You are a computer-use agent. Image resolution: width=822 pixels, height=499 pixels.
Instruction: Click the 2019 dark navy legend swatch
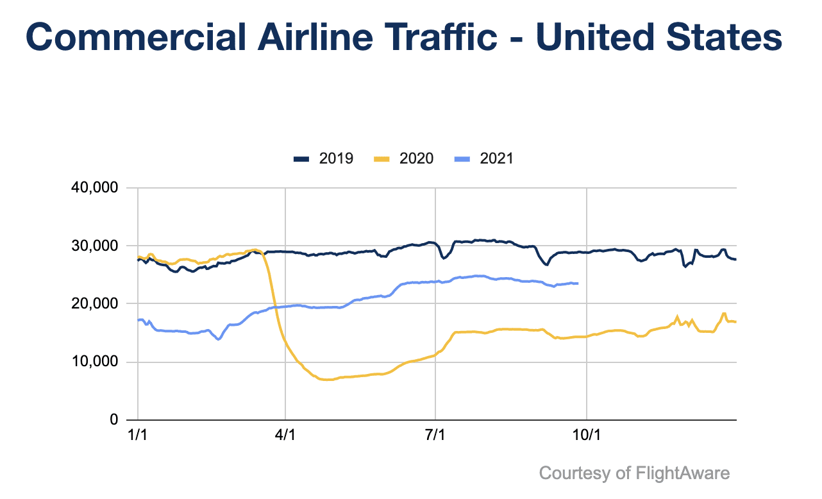[x=303, y=158]
